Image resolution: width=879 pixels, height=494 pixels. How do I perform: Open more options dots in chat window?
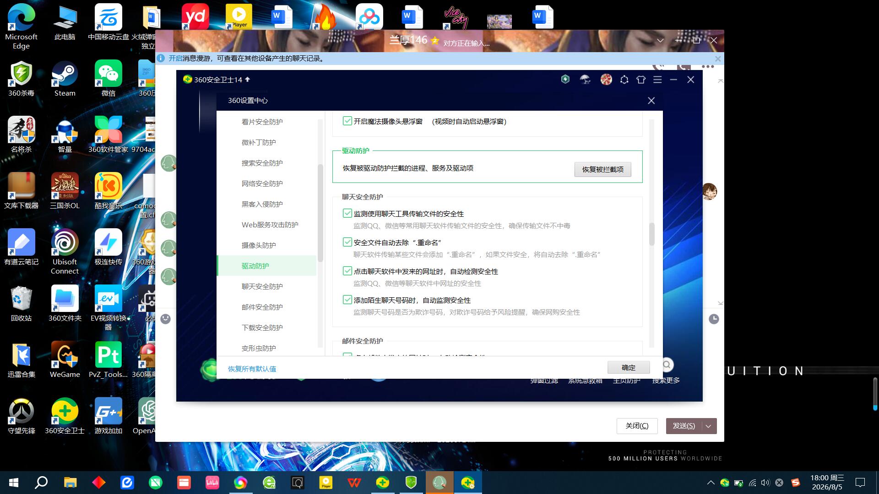708,67
